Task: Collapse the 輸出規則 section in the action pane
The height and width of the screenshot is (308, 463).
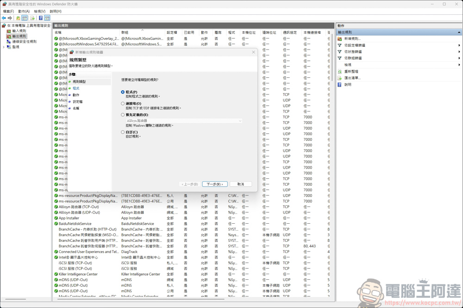Action: point(459,32)
